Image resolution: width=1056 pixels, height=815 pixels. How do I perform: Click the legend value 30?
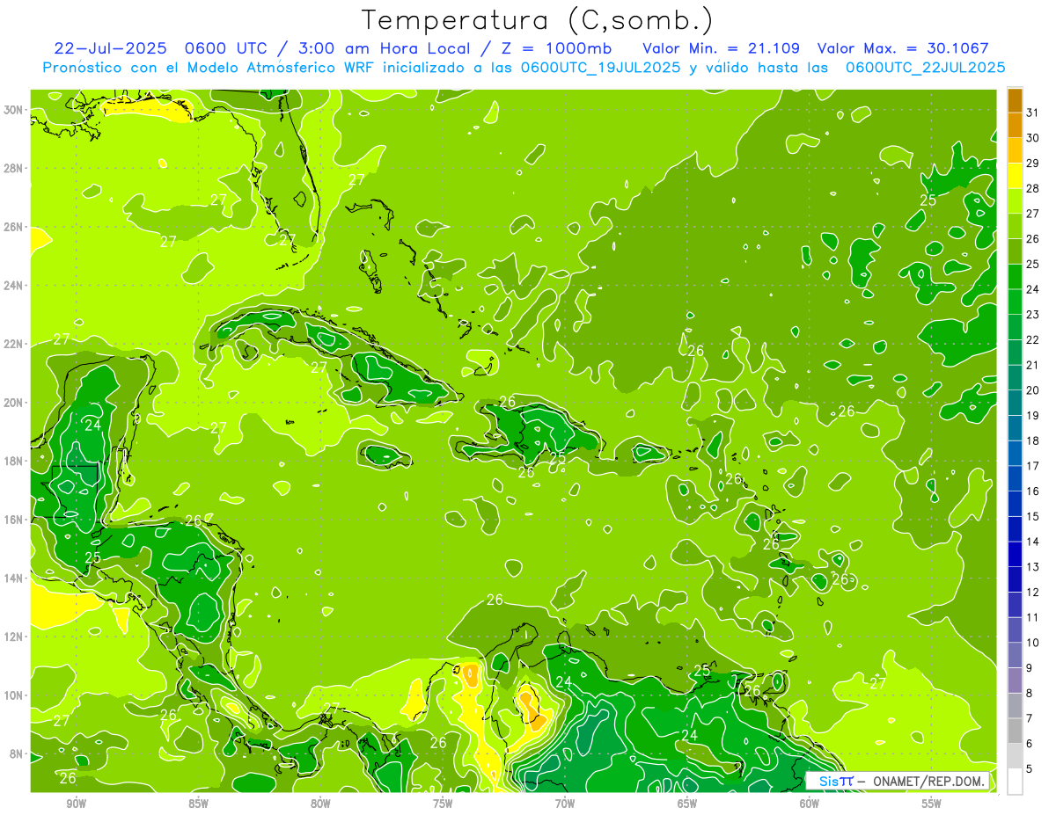tap(1032, 138)
